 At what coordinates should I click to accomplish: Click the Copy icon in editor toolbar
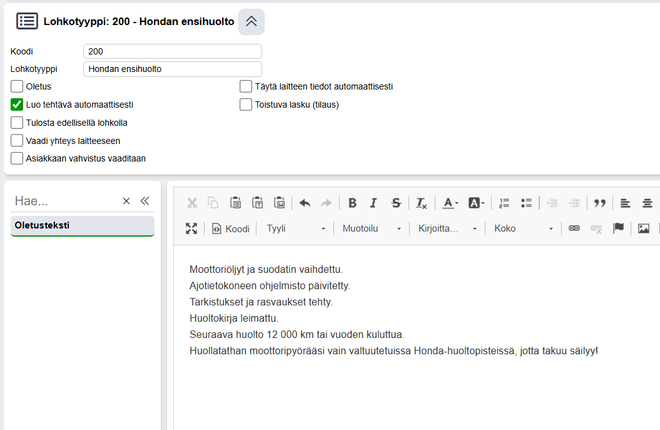(x=213, y=203)
